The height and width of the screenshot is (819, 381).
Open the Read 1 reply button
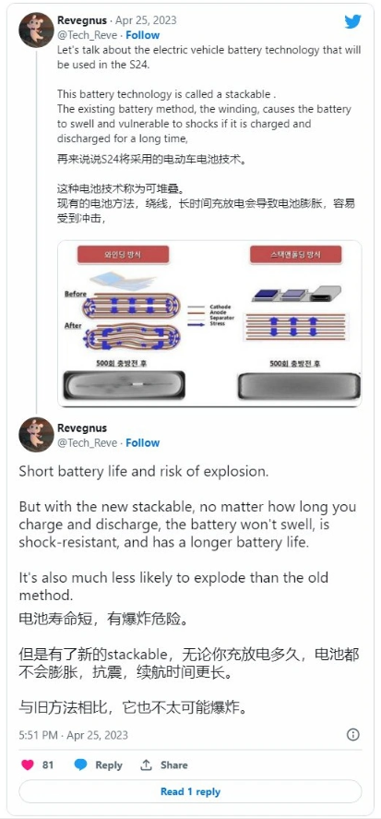(190, 791)
